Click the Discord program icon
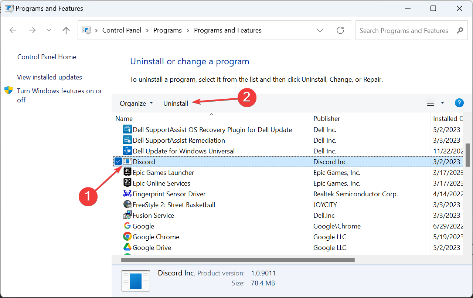 click(x=127, y=162)
